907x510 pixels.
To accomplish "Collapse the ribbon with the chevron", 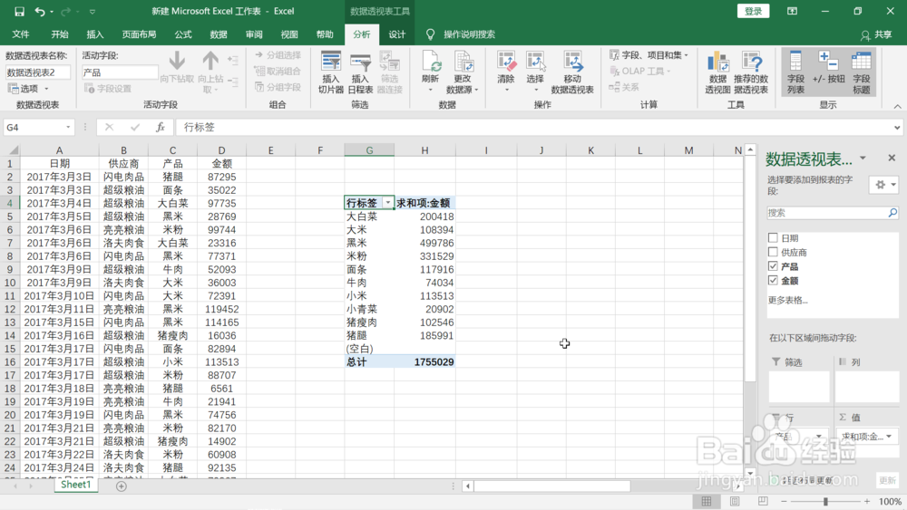I will [897, 106].
